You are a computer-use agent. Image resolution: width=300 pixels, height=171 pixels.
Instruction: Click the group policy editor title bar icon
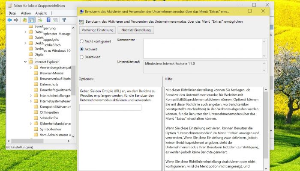[10, 6]
